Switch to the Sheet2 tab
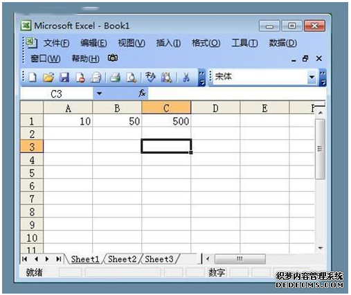The width and height of the screenshot is (351, 295). tap(122, 259)
